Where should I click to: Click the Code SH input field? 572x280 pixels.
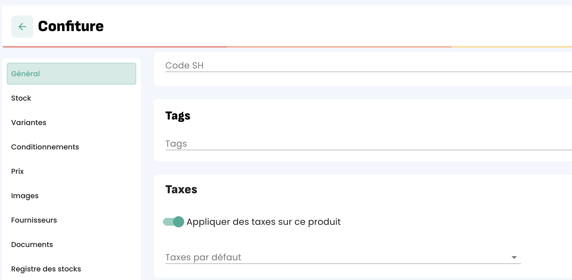pyautogui.click(x=362, y=66)
